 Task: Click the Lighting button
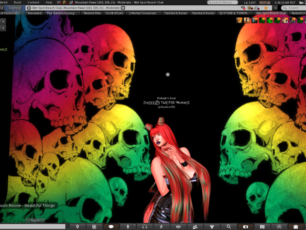tap(15, 8)
